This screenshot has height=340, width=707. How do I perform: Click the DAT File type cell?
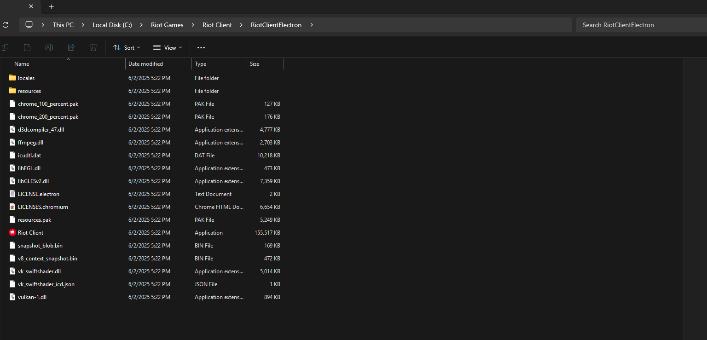pos(205,155)
